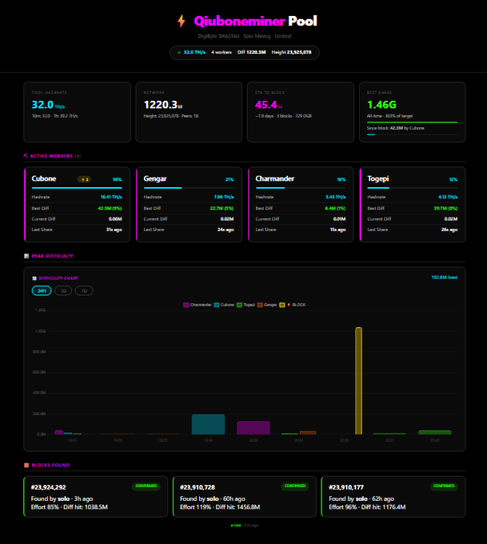Screen dimensions: 487x544
Task: Select the 24H chart range
Action: pyautogui.click(x=42, y=290)
